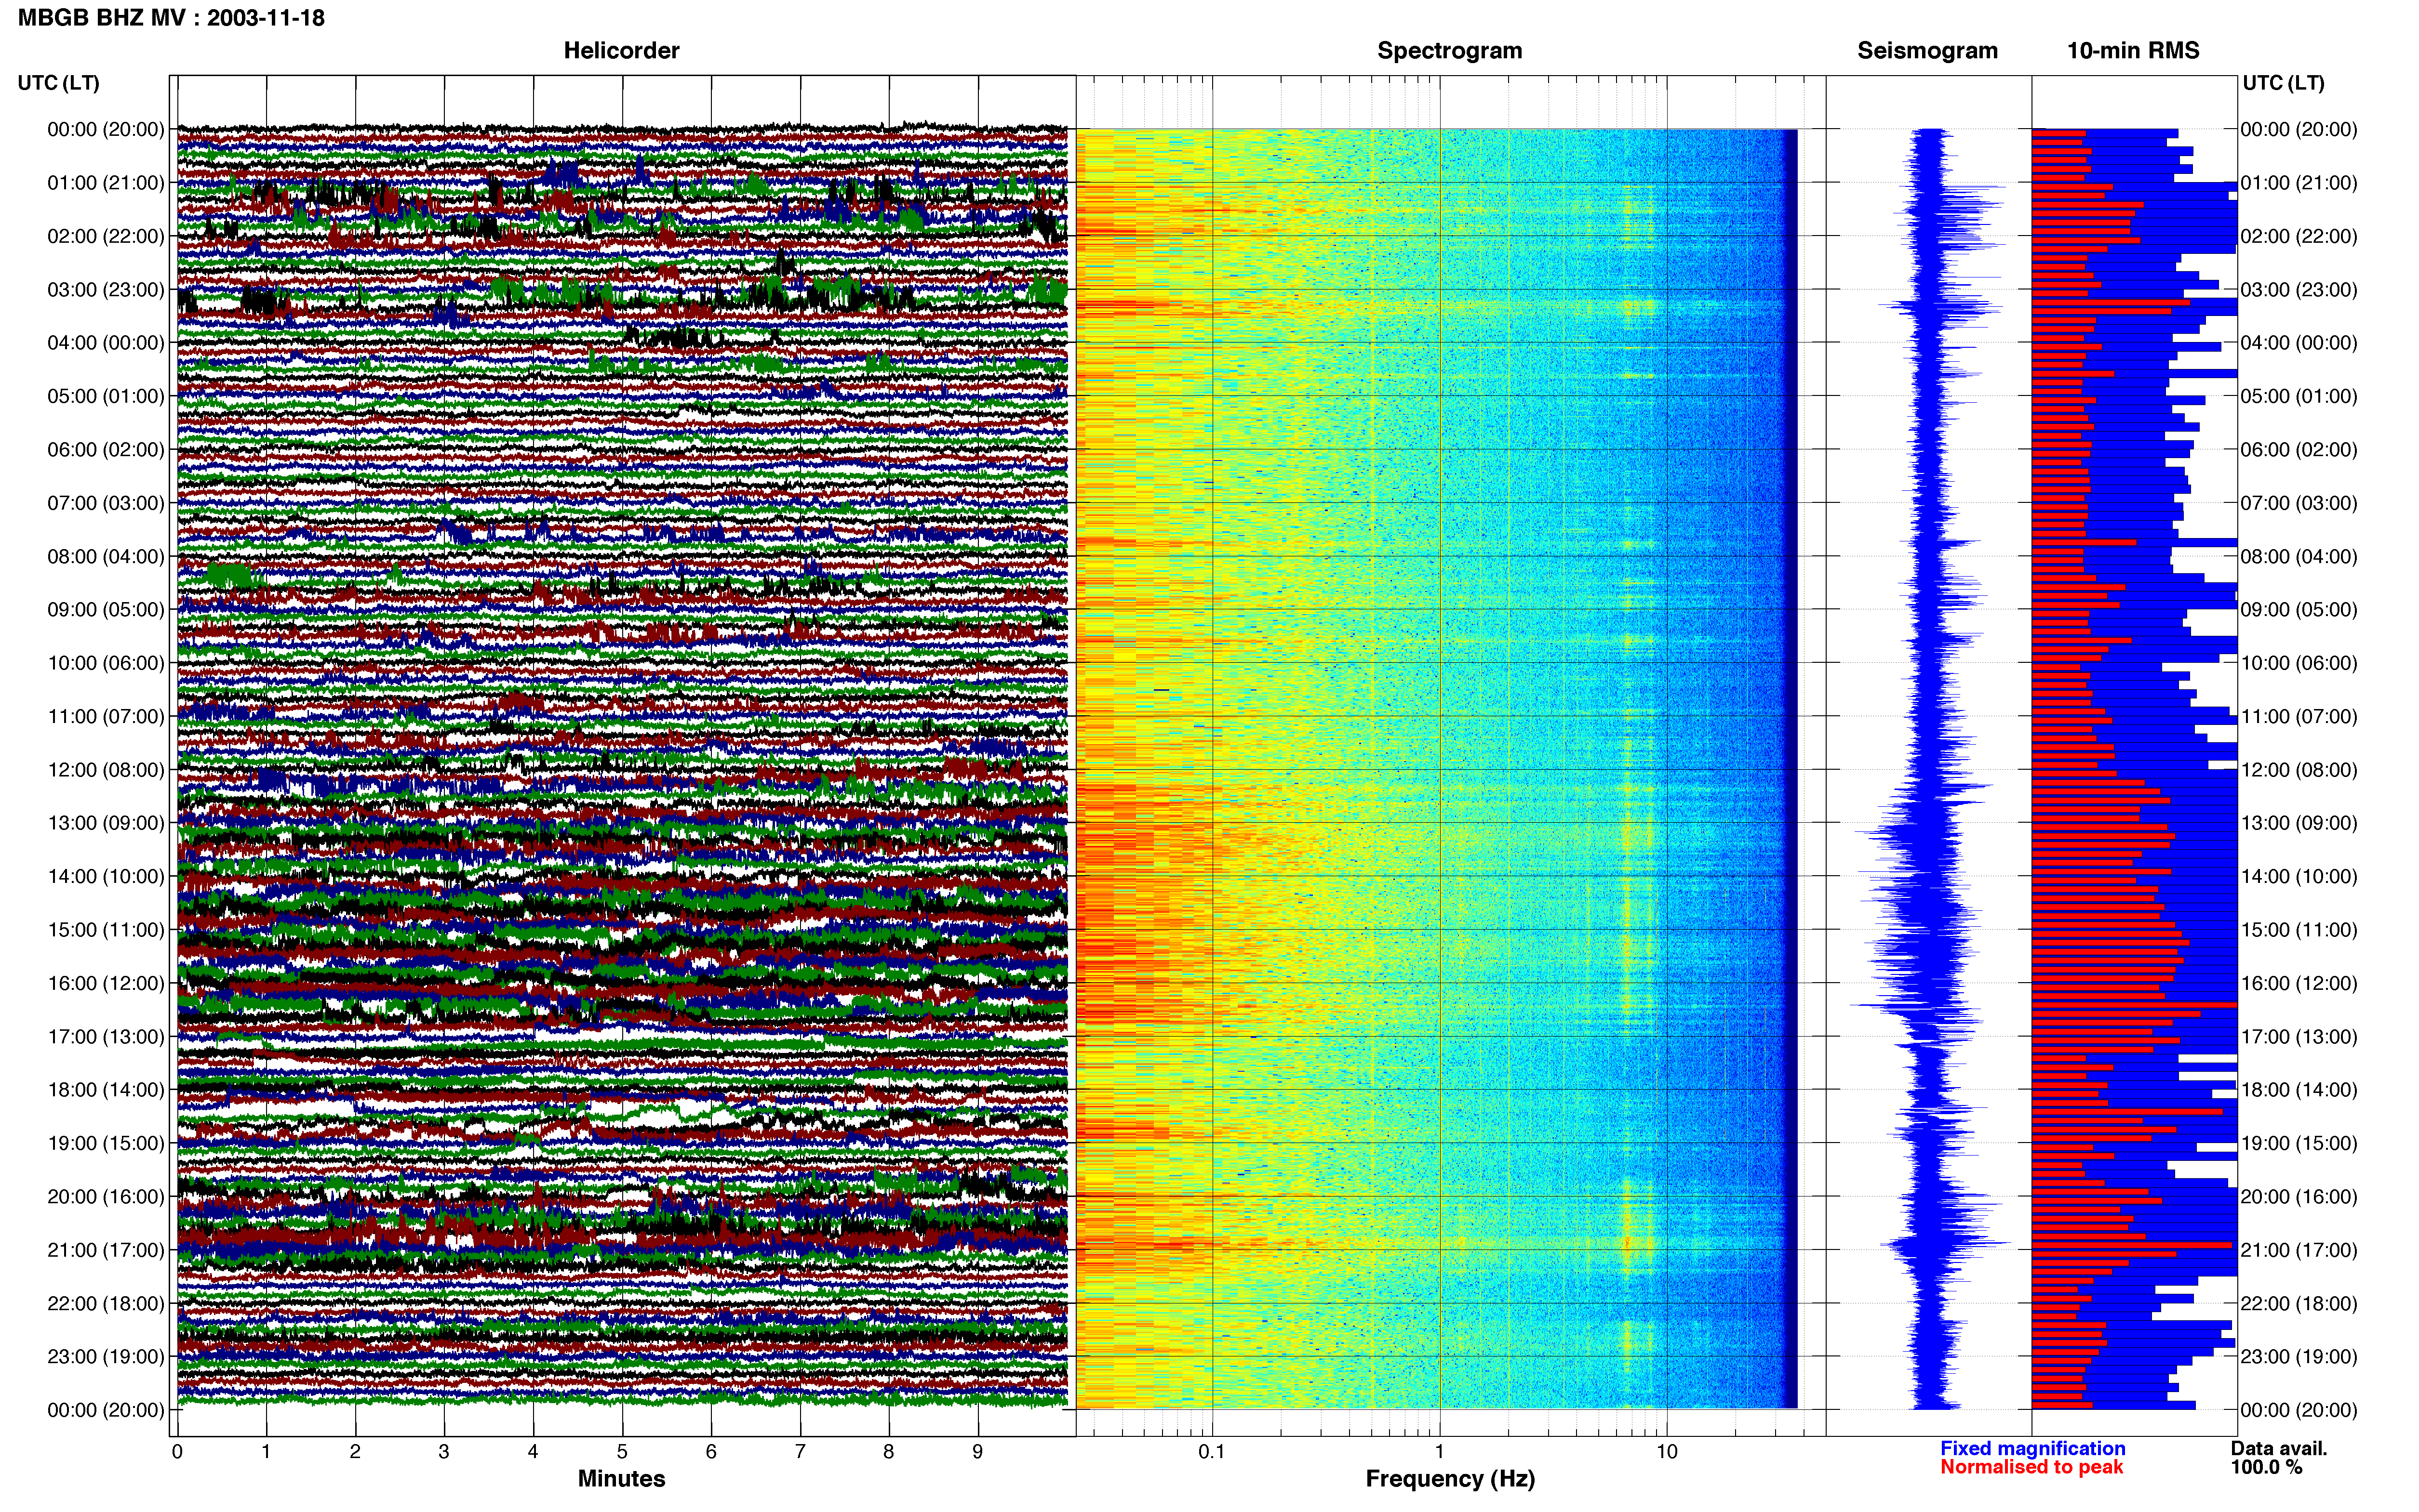Click left time label '06:00 (02:00)'
The height and width of the screenshot is (1512, 2419).
click(x=106, y=450)
